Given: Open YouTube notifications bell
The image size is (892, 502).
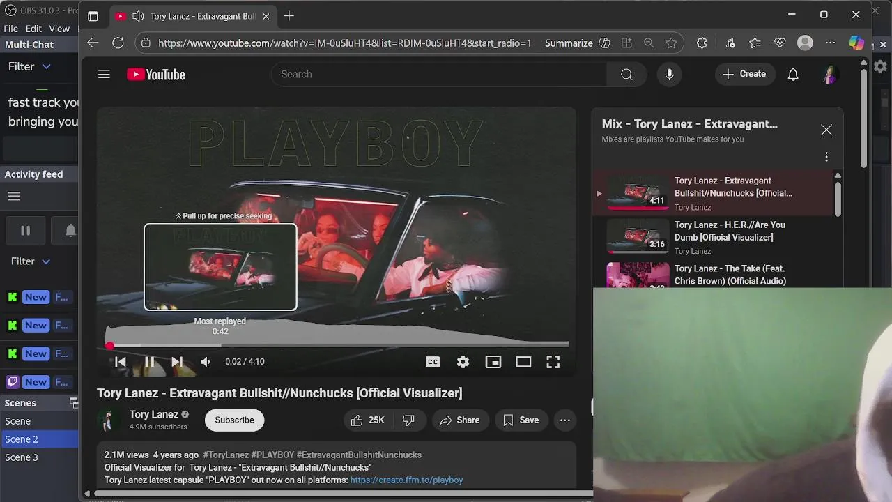Looking at the screenshot, I should [x=793, y=74].
